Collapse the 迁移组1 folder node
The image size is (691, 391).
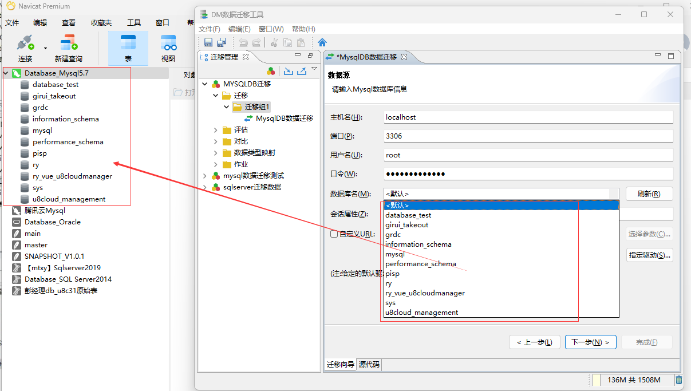(227, 107)
